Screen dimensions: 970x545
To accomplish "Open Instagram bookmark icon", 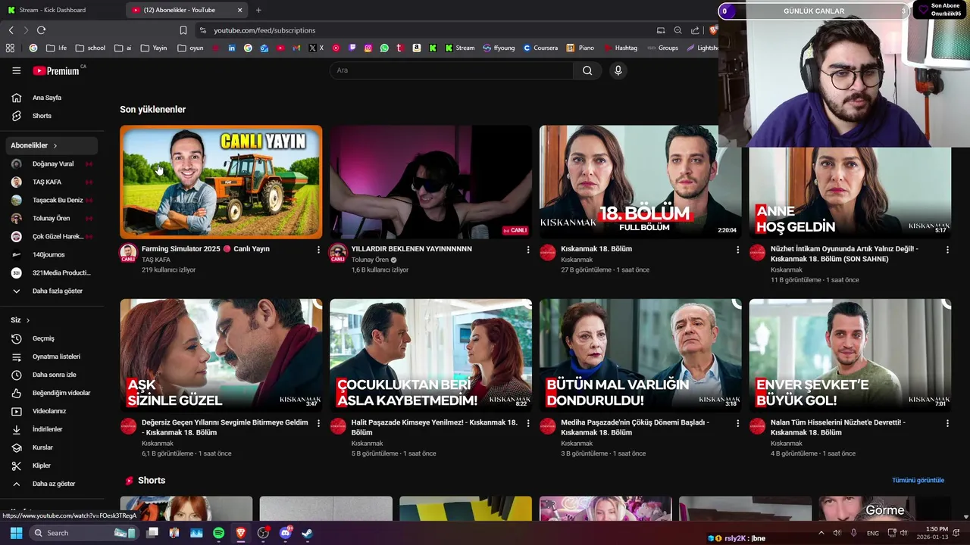I will (368, 48).
